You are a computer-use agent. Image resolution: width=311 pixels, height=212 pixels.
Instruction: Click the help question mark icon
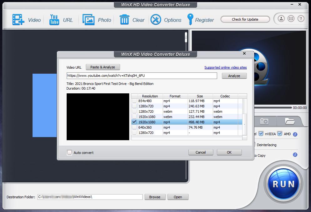(301, 19)
